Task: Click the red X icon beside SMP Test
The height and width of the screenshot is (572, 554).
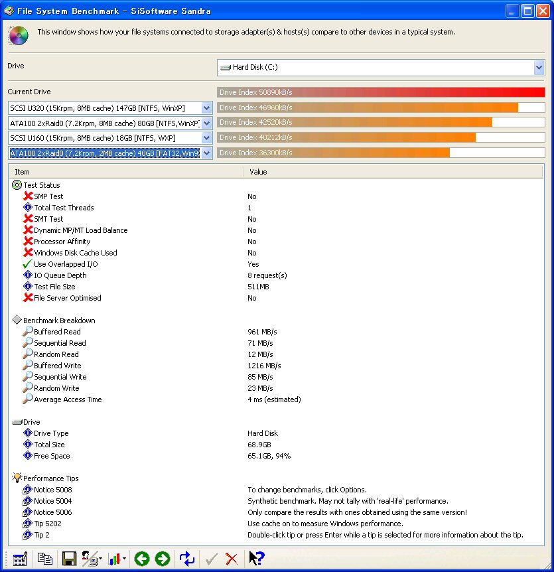Action: [x=28, y=196]
